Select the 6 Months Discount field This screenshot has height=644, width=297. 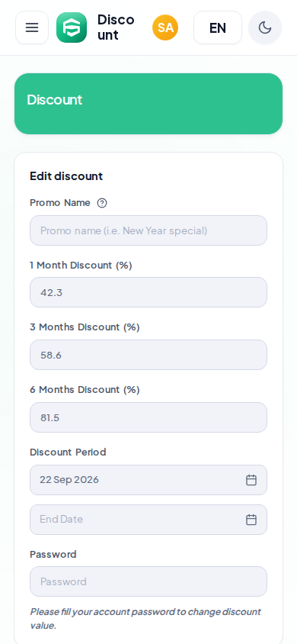148,417
